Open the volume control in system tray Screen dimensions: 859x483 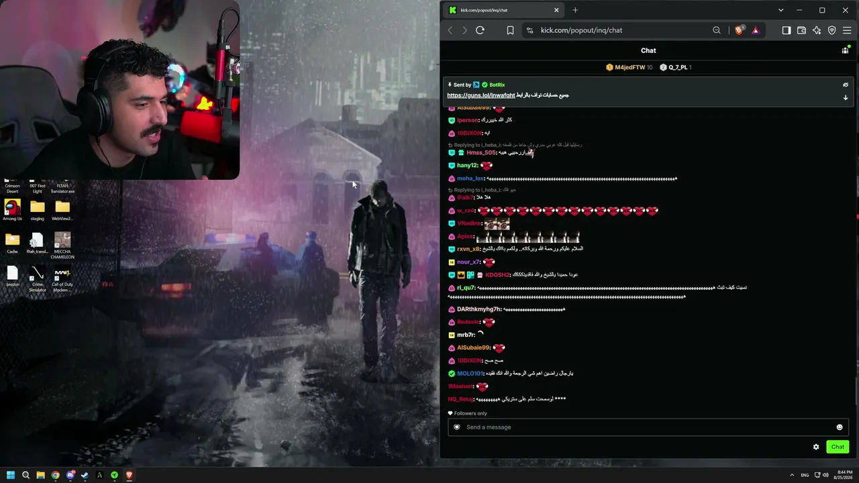(x=825, y=475)
